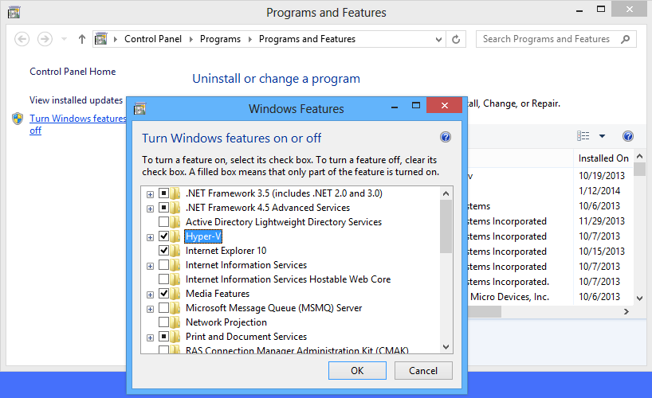
Task: Expand the Media Features tree node
Action: (x=150, y=294)
